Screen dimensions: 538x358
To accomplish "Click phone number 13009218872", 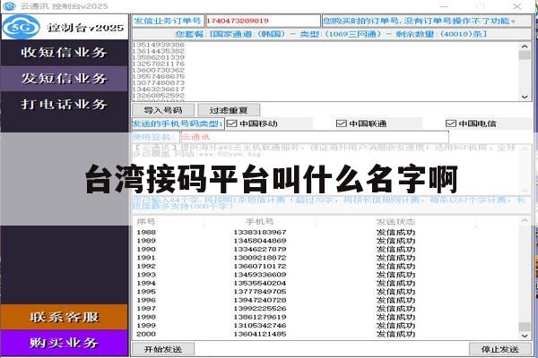I will coord(260,258).
